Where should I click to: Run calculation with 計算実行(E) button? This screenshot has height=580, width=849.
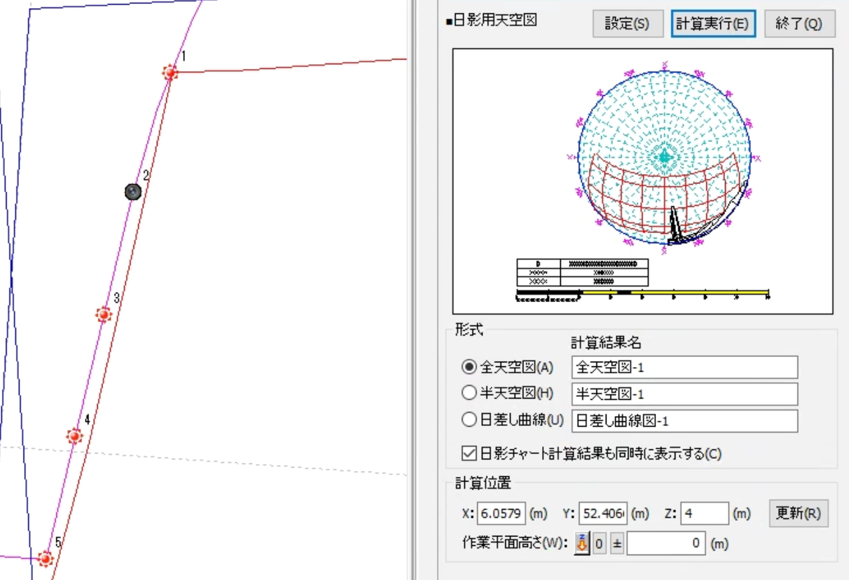tap(713, 24)
